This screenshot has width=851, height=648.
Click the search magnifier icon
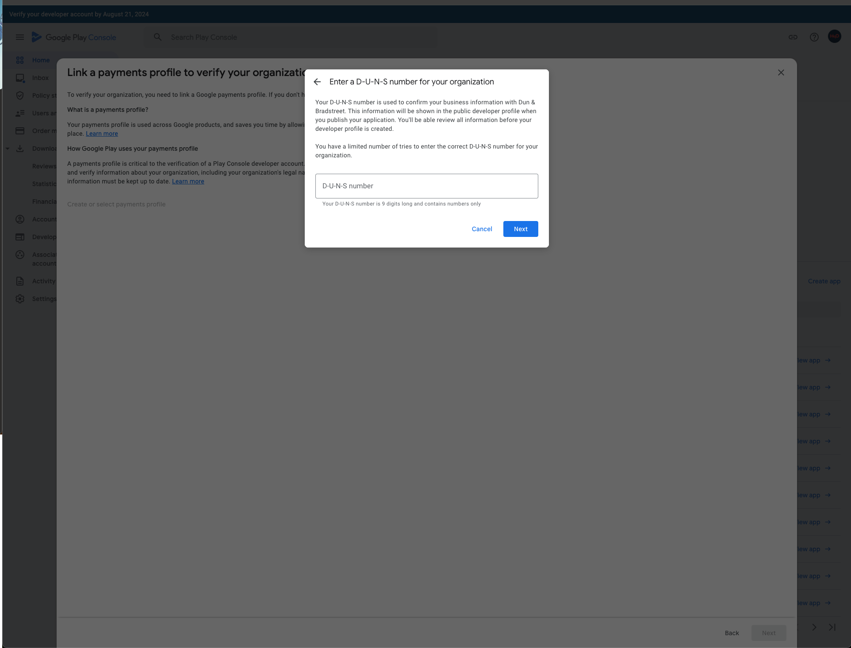click(x=157, y=37)
